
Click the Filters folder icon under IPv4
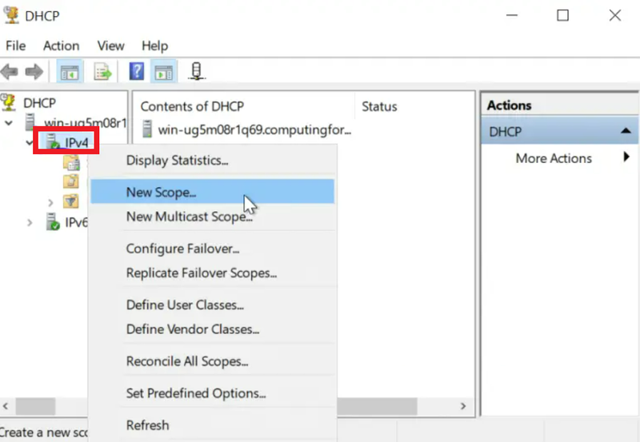(x=70, y=201)
